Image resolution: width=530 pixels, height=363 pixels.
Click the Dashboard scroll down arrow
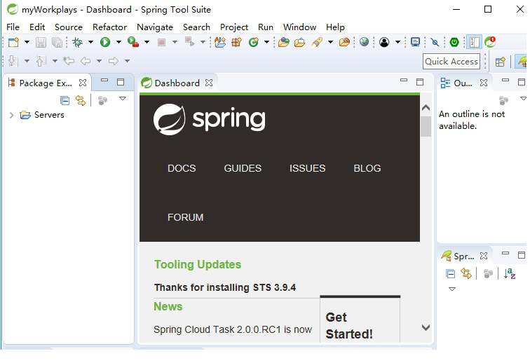426,327
